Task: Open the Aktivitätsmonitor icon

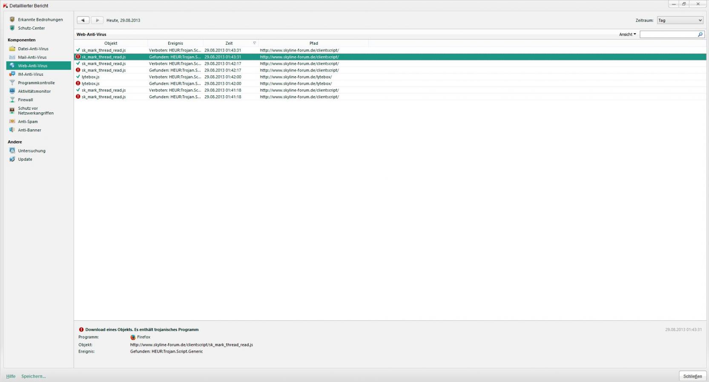Action: 12,91
